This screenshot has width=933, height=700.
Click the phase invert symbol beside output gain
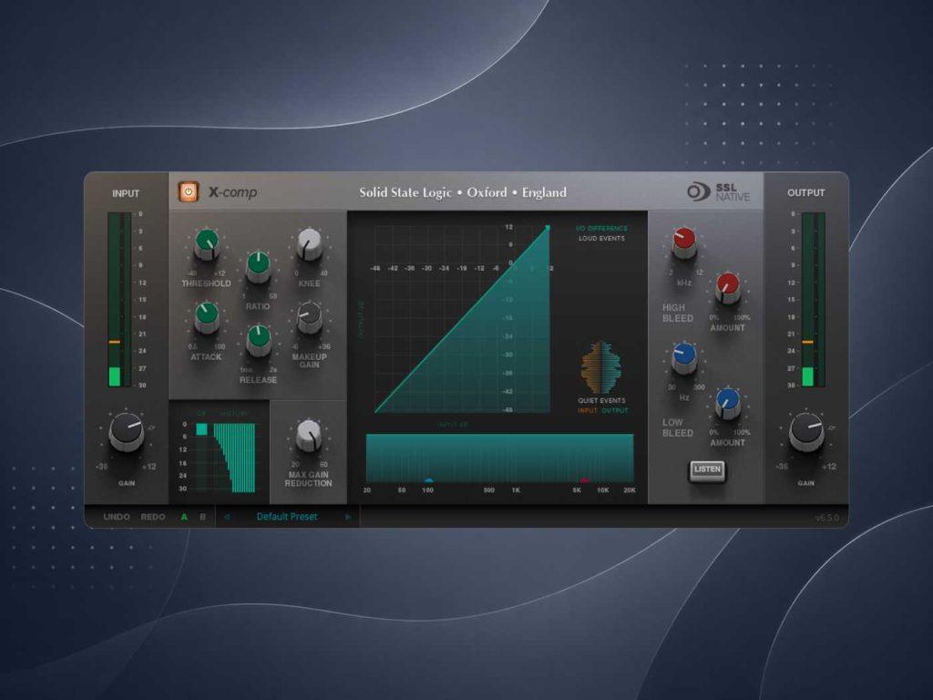tap(832, 427)
